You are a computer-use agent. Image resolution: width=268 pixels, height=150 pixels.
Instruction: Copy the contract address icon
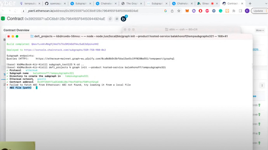110,19
